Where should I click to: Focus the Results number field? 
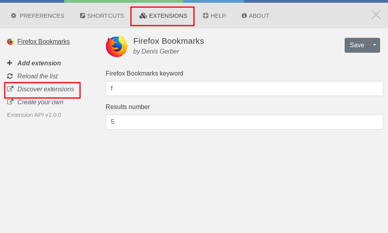[244, 122]
